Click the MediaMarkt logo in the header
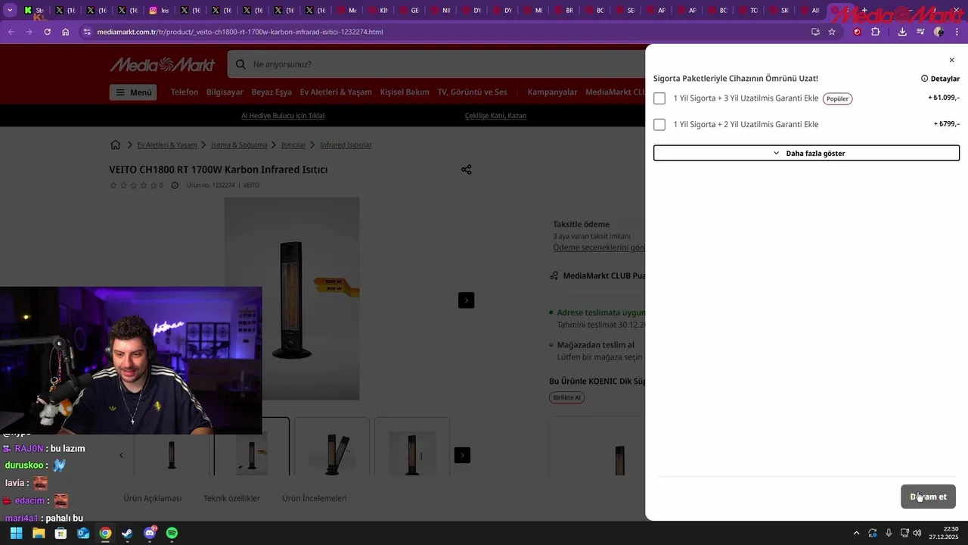Image resolution: width=968 pixels, height=545 pixels. pos(162,64)
